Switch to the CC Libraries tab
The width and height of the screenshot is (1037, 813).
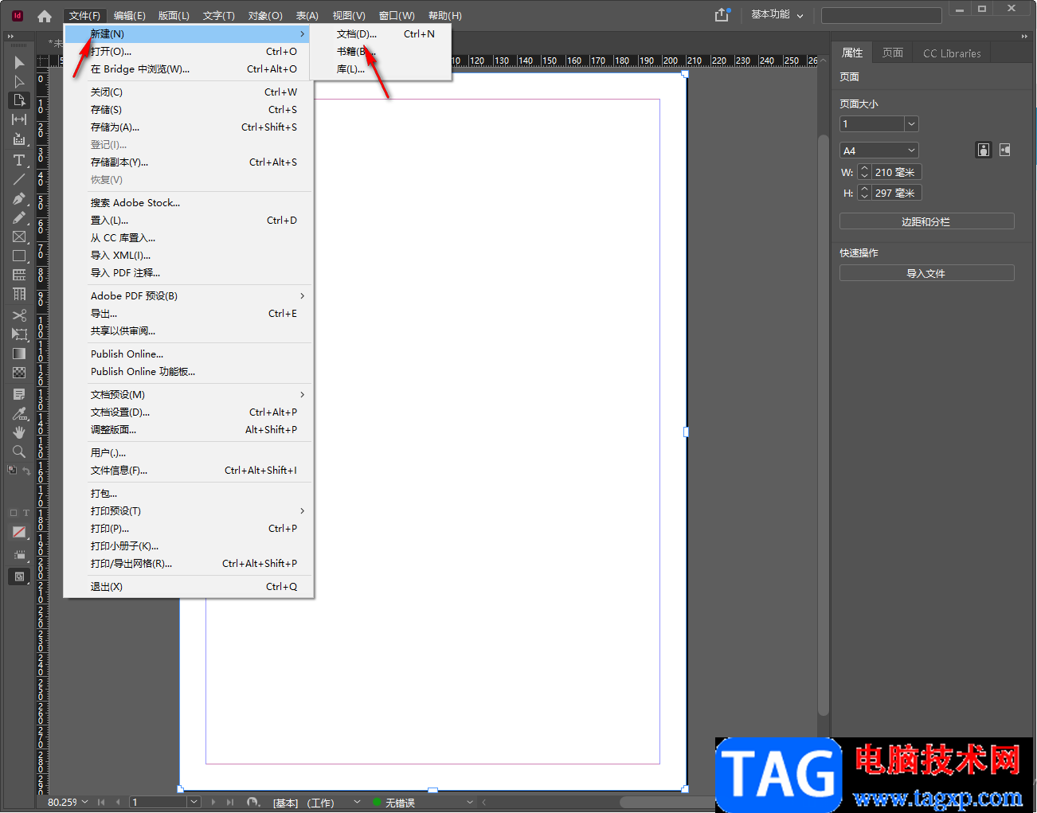[952, 53]
